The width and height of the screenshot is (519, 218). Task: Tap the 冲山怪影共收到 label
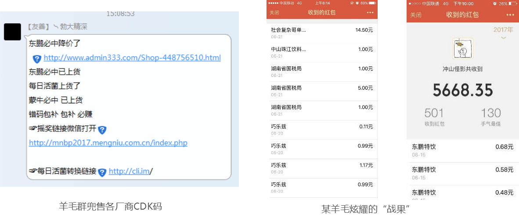click(462, 69)
